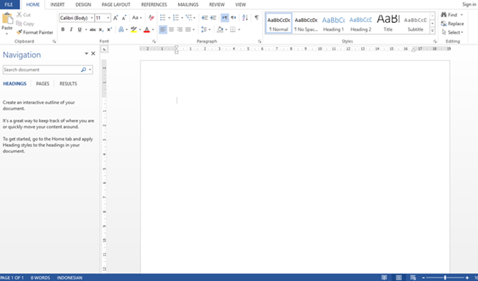Switch to MAILINGS tab
The height and width of the screenshot is (281, 478).
[x=188, y=4]
